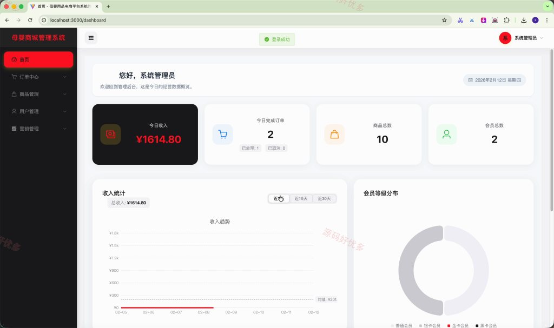Open the 系统管理员 account dropdown
This screenshot has height=328, width=554.
[521, 38]
